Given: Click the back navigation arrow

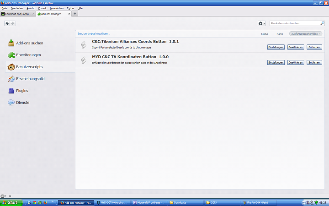Looking at the screenshot, I should 7,23.
